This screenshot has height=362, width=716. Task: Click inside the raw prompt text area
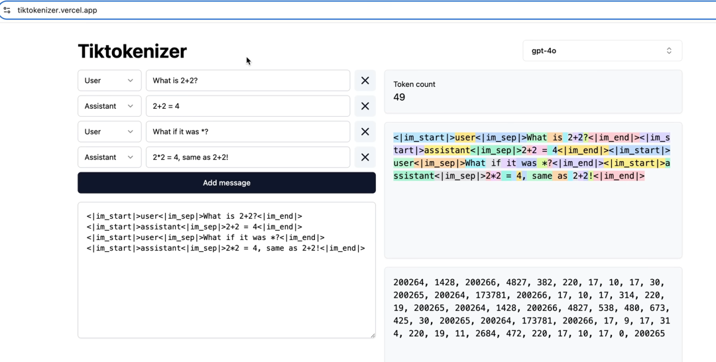[227, 271]
